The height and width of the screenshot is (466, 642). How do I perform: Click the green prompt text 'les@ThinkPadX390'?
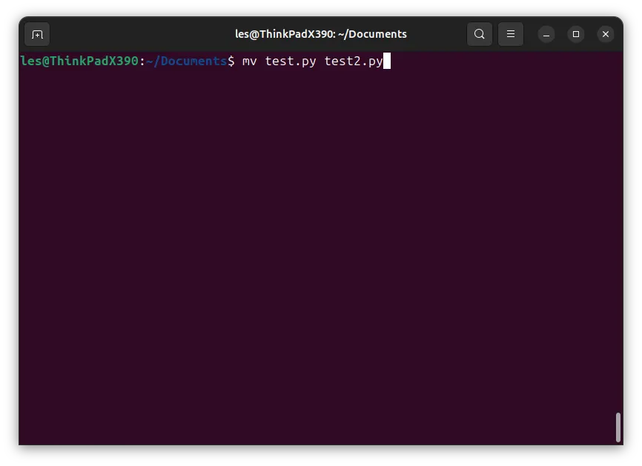point(79,61)
